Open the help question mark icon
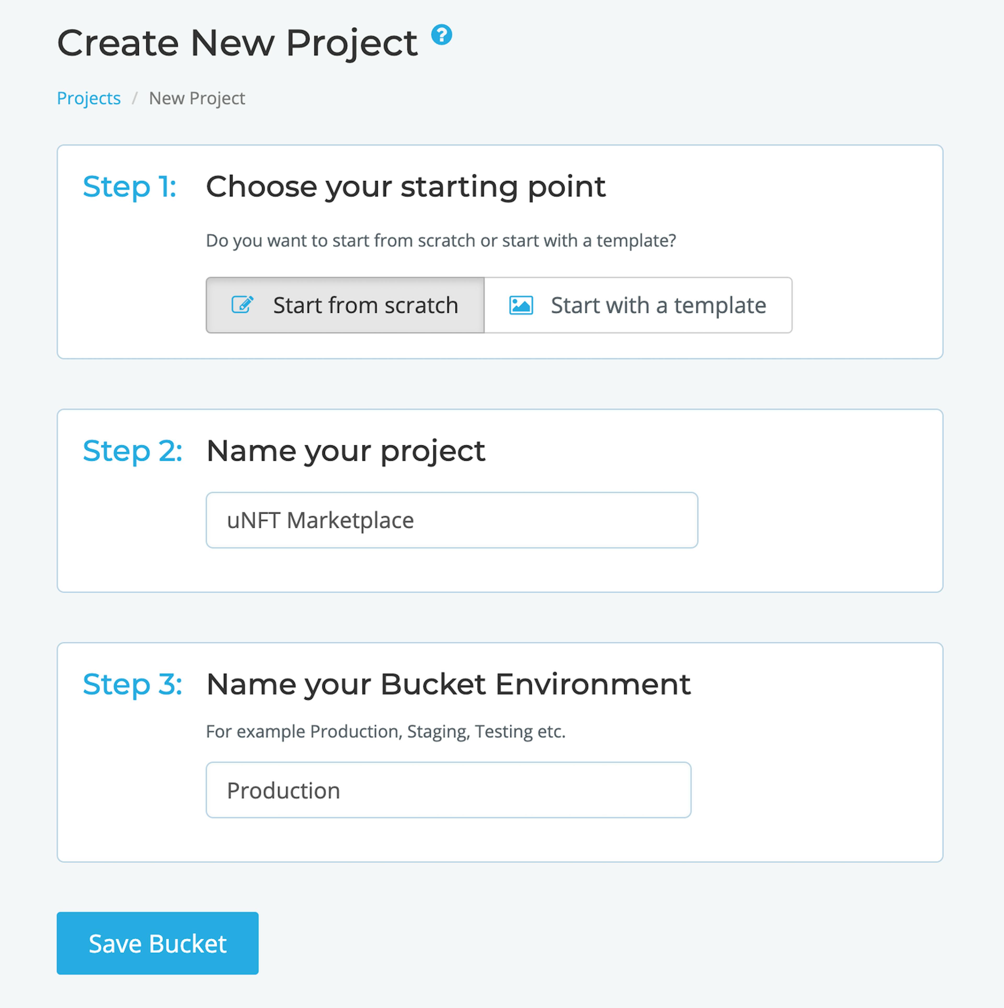 click(x=441, y=35)
